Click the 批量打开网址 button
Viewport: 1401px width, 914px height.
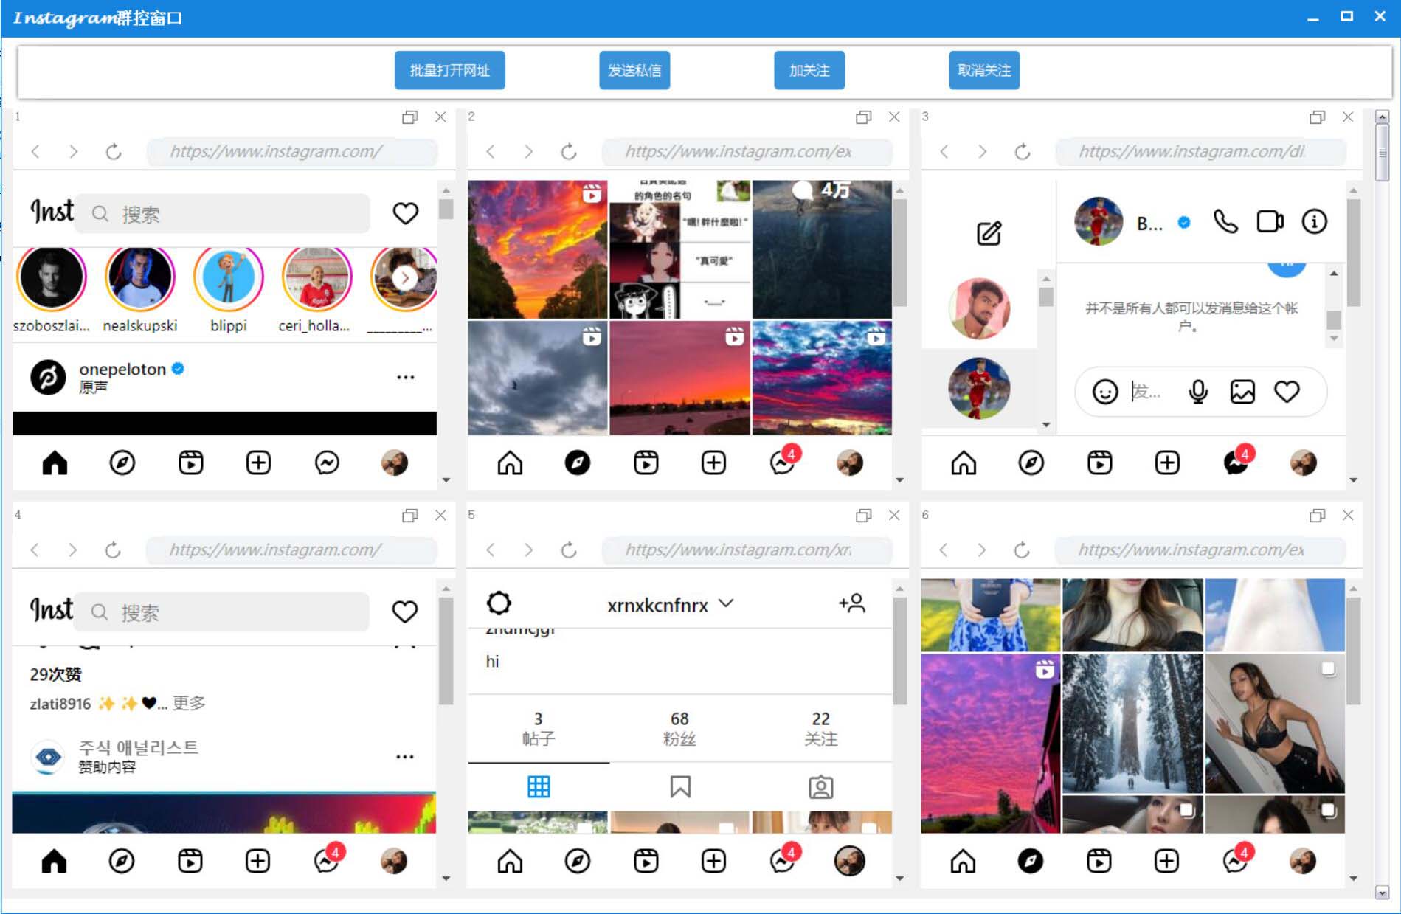tap(449, 70)
